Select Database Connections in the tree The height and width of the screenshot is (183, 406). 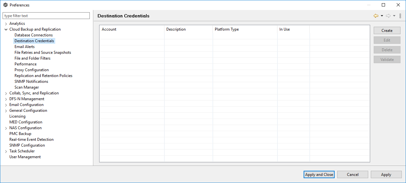click(34, 35)
